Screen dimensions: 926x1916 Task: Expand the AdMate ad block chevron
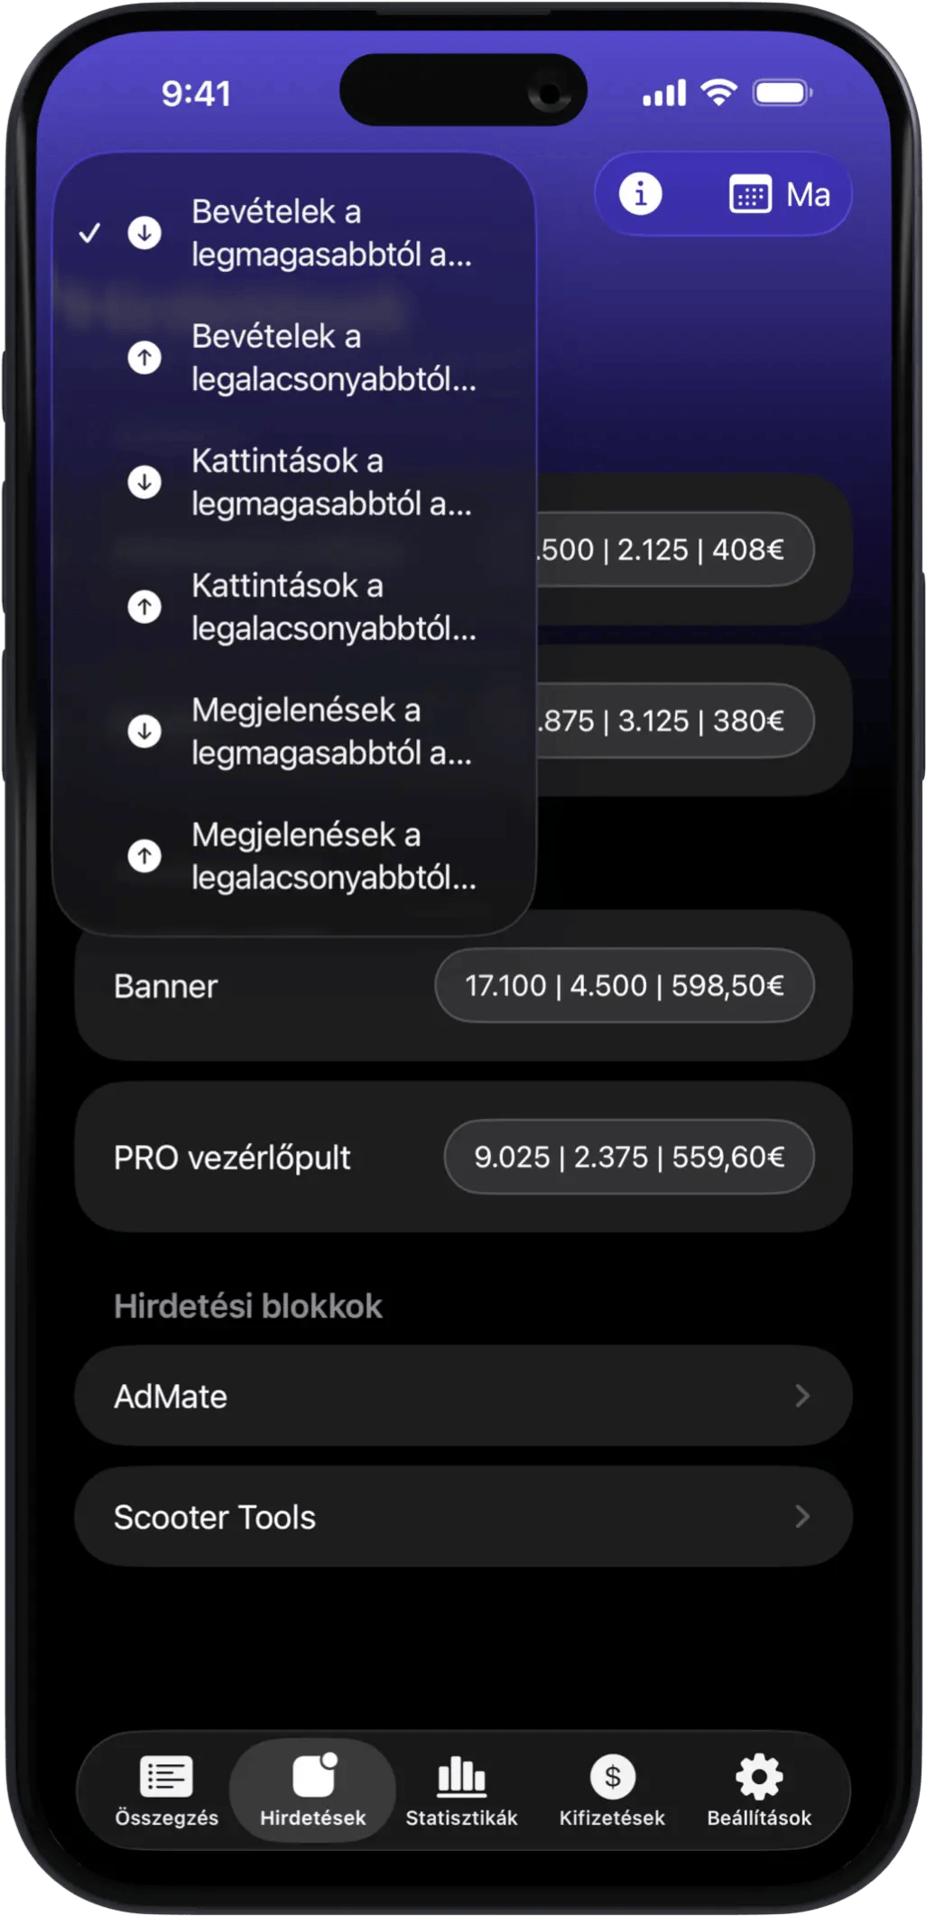point(801,1396)
